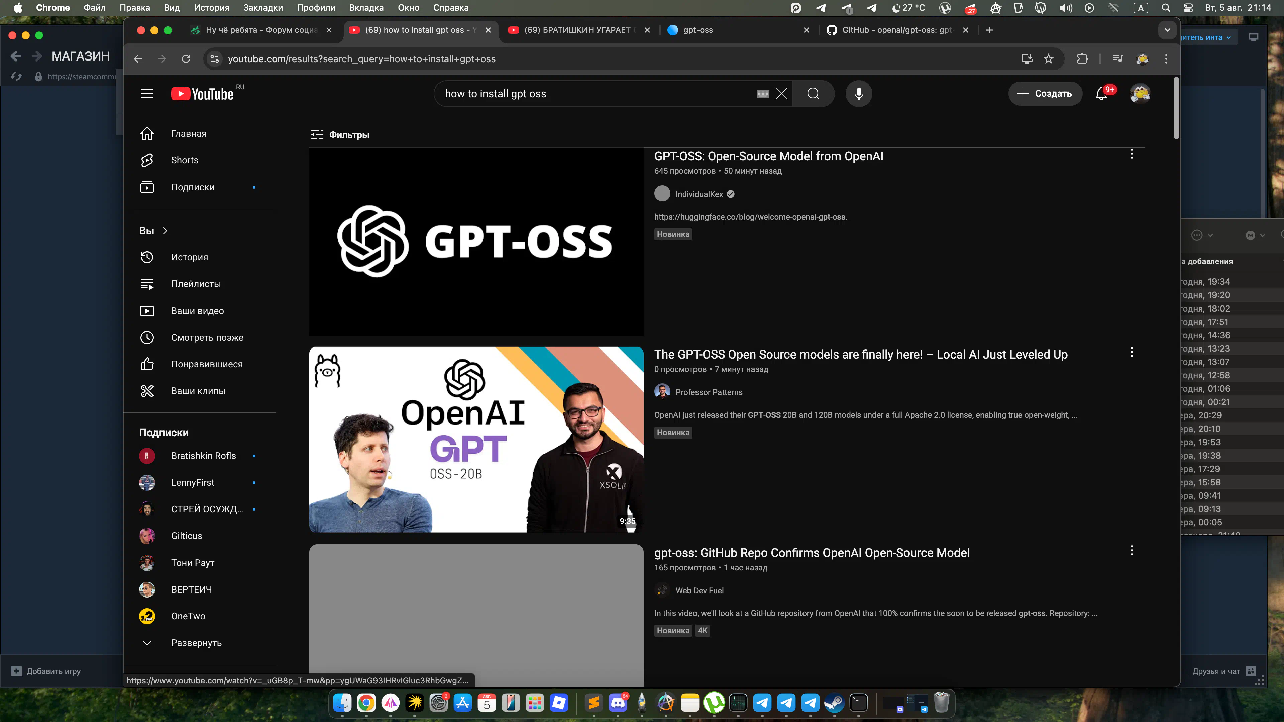
Task: Reload the page in Chrome
Action: (x=186, y=59)
